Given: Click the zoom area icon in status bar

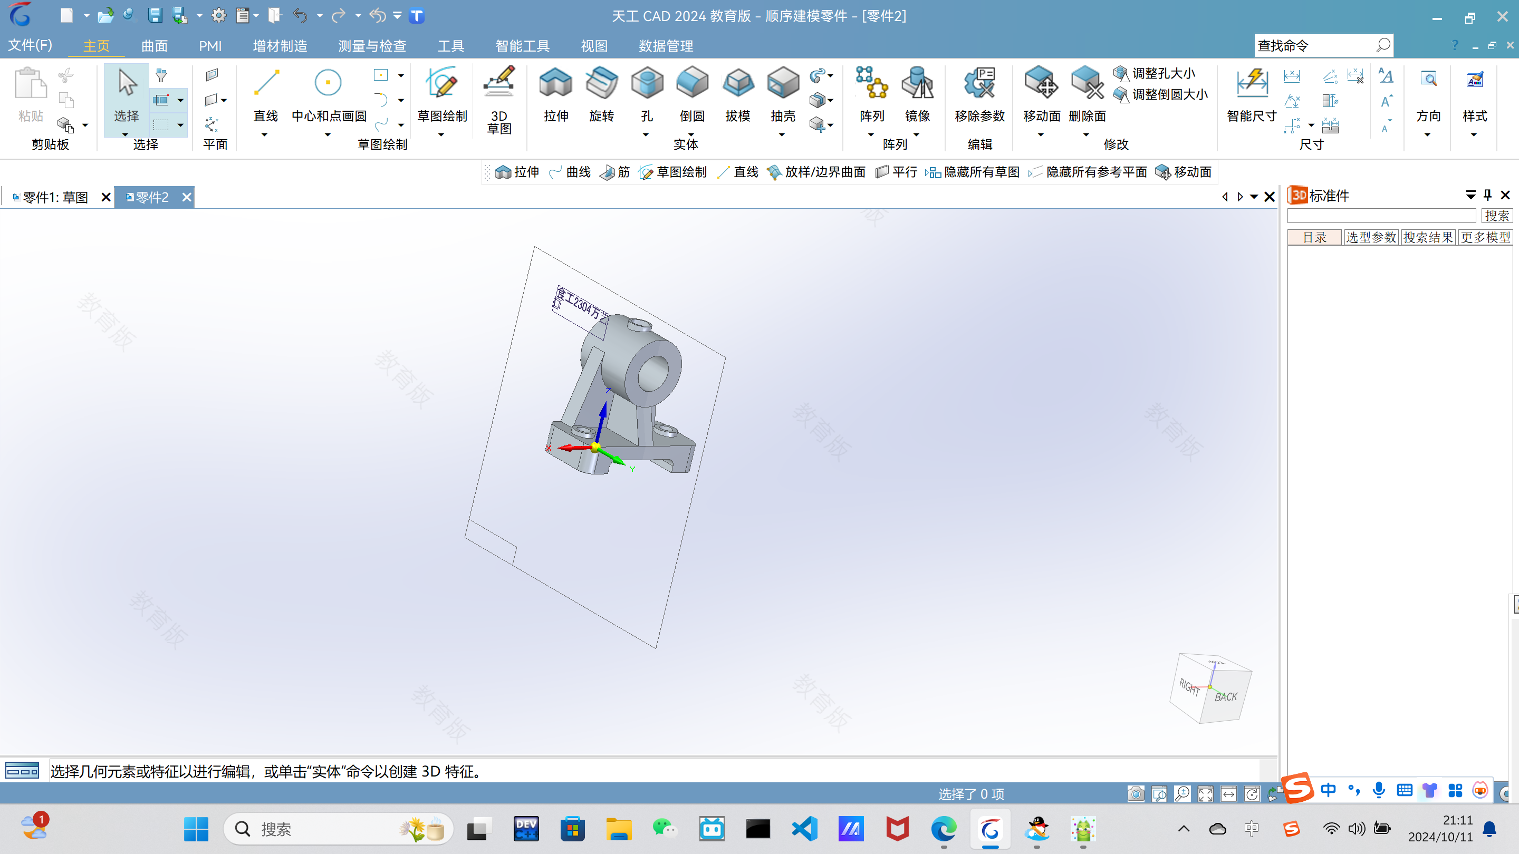Looking at the screenshot, I should (1159, 794).
